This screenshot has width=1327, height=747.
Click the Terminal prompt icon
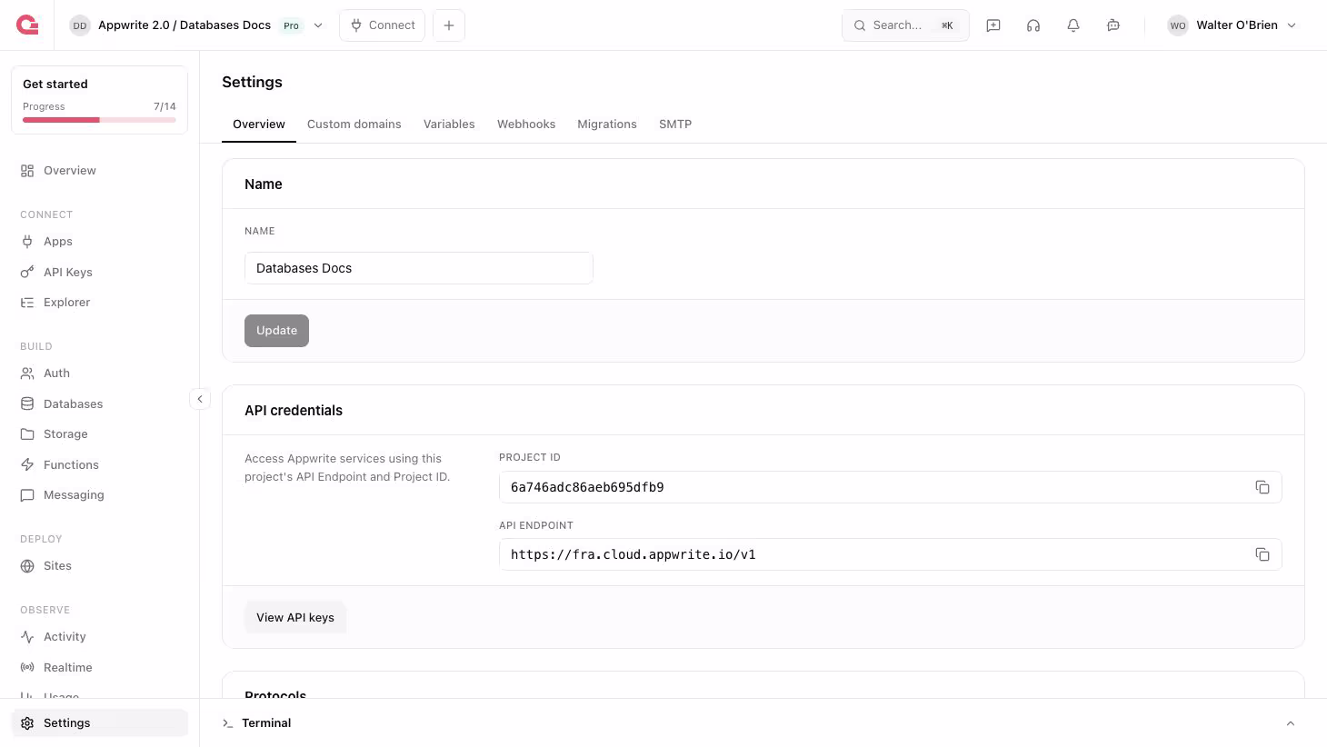point(227,723)
